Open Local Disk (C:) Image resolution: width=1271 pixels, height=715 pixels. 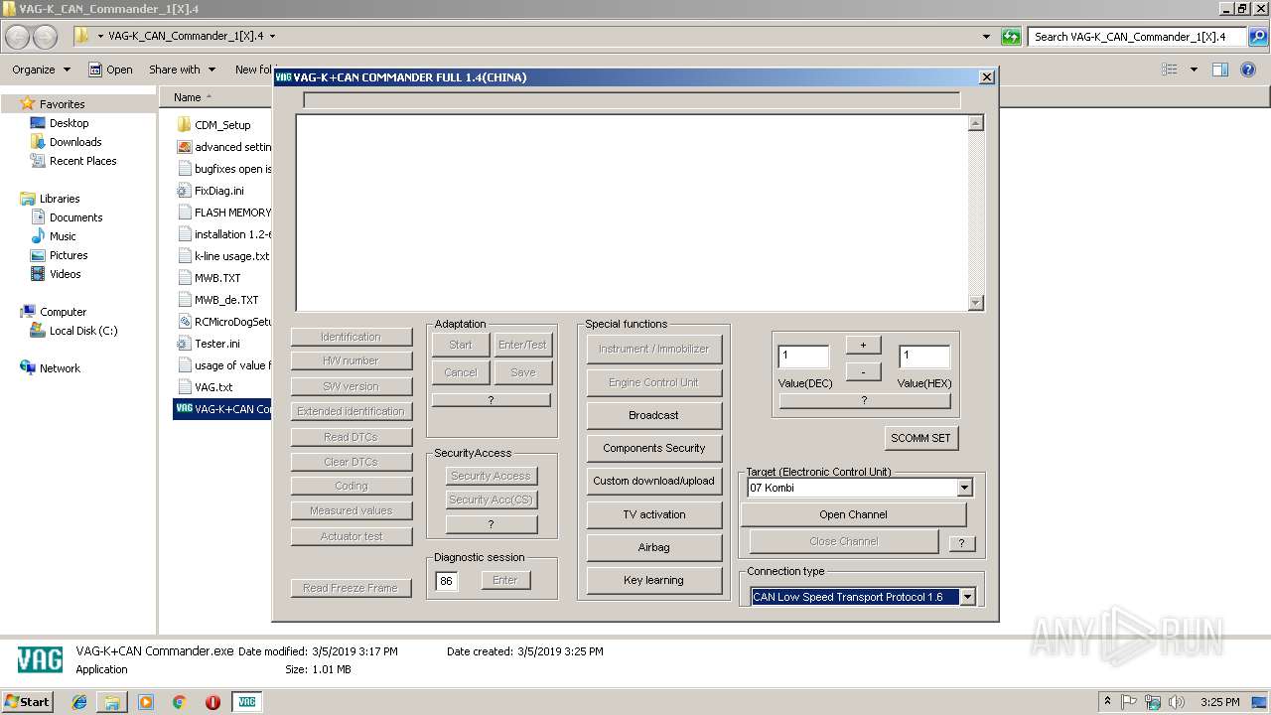pyautogui.click(x=83, y=331)
